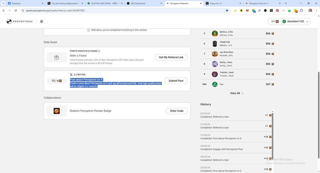Viewport: 320px width, 173px height.
Task: Open the purple feather extension icon
Action: (x=259, y=11)
